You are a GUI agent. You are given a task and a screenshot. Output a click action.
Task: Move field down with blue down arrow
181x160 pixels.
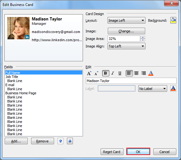[70, 141]
